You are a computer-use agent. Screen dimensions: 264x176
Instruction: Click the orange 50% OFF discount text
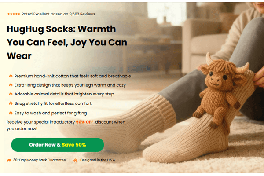pyautogui.click(x=84, y=122)
